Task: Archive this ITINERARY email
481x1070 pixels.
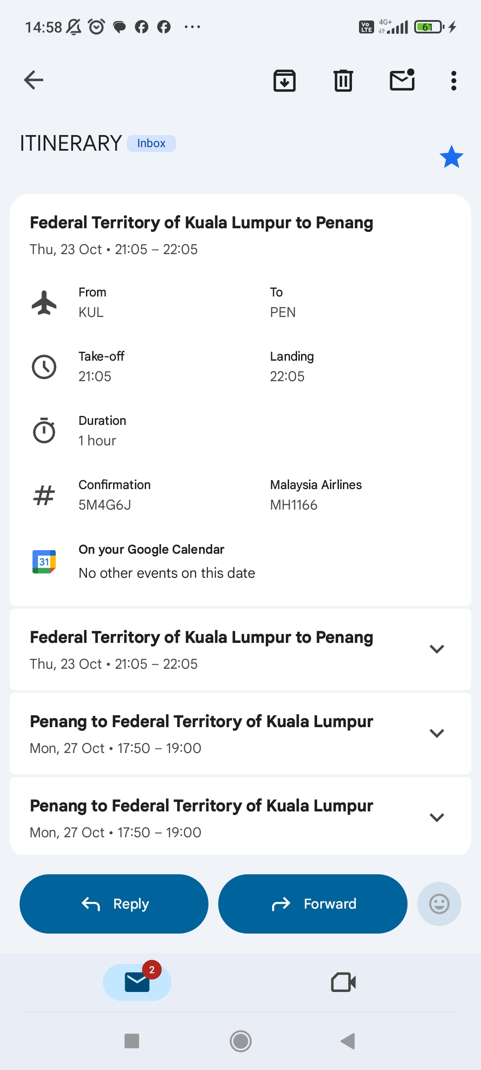Action: (284, 81)
